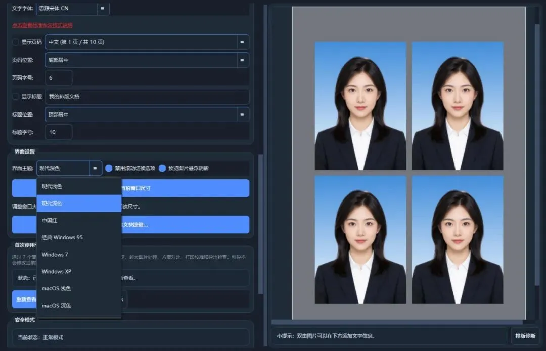Open the 页码位置 dropdown arrow

click(x=242, y=60)
